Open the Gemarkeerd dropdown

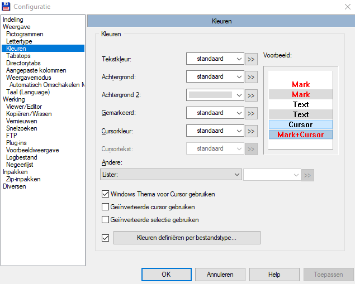[215, 113]
